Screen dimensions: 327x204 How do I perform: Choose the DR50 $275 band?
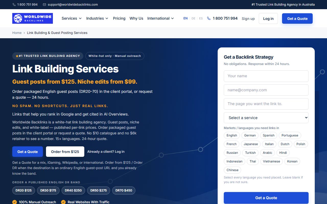coord(98,190)
